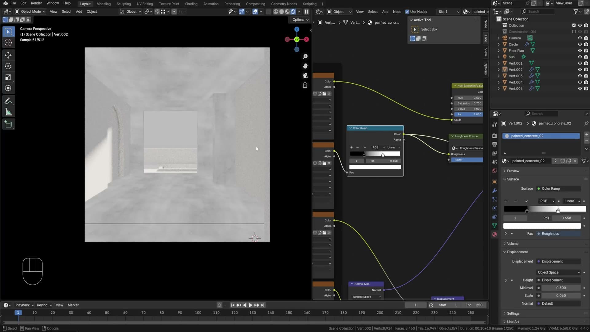Open the Object Space displacement dropdown

click(x=559, y=272)
